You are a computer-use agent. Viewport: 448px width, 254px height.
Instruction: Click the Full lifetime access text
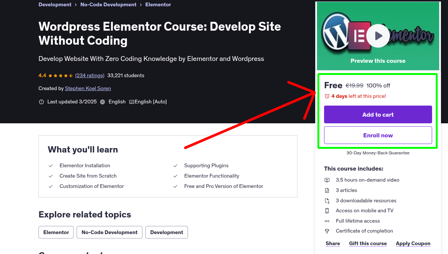click(x=358, y=221)
